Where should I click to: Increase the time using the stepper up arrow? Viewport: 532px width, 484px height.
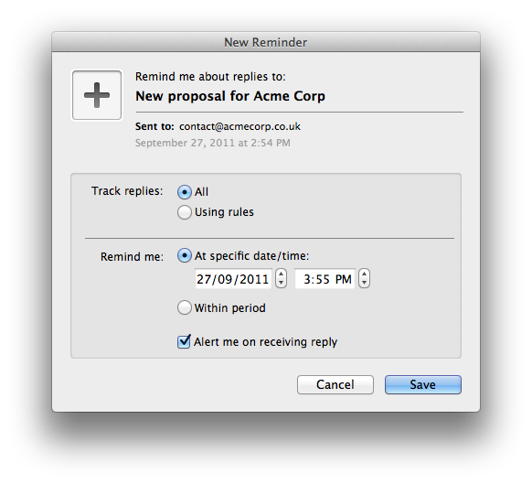point(364,274)
